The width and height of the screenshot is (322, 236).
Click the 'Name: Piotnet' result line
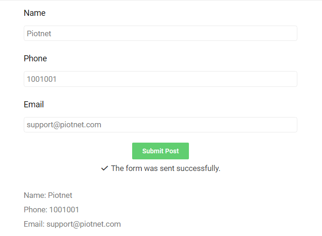[48, 195]
